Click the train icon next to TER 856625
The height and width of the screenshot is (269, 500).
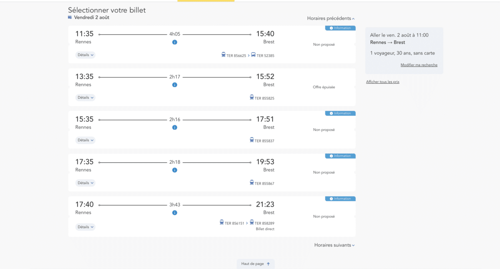pos(224,55)
